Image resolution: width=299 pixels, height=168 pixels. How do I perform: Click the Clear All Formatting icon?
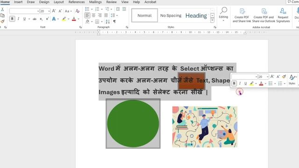[x=77, y=11]
